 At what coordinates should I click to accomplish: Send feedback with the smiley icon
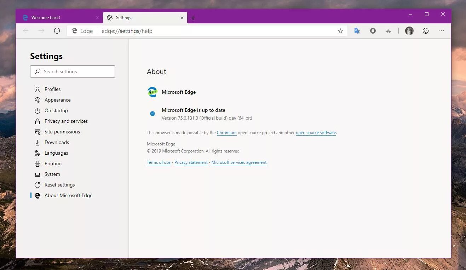[x=426, y=31]
